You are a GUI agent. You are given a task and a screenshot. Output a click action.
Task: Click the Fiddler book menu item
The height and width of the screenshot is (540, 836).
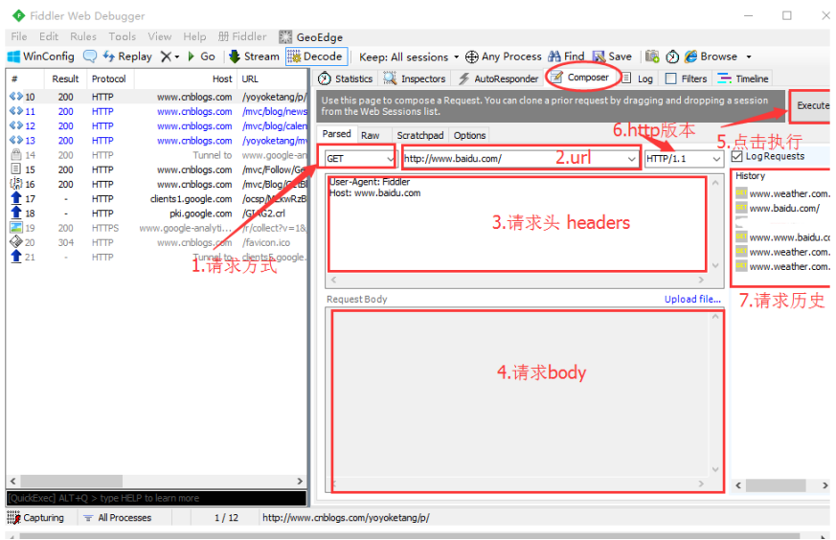pos(242,36)
